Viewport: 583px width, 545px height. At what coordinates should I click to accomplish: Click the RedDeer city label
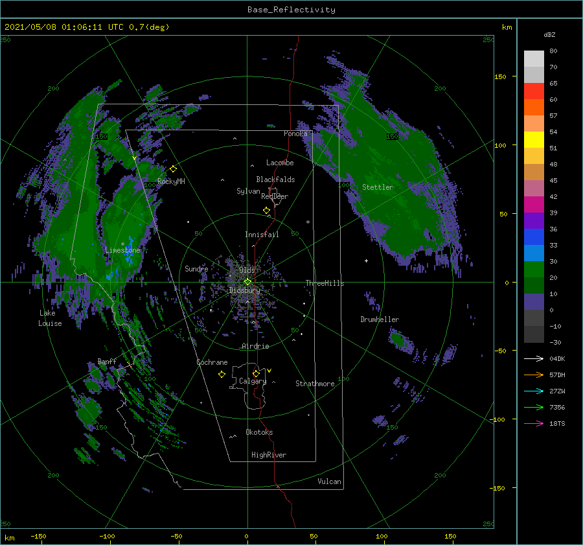pos(275,196)
